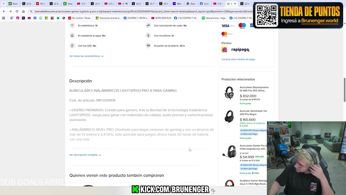Viewport: 346px width, 195px height.
Task: Open Auriculares Beyerdynamic Dt 990 Pro title
Action: (x=254, y=89)
